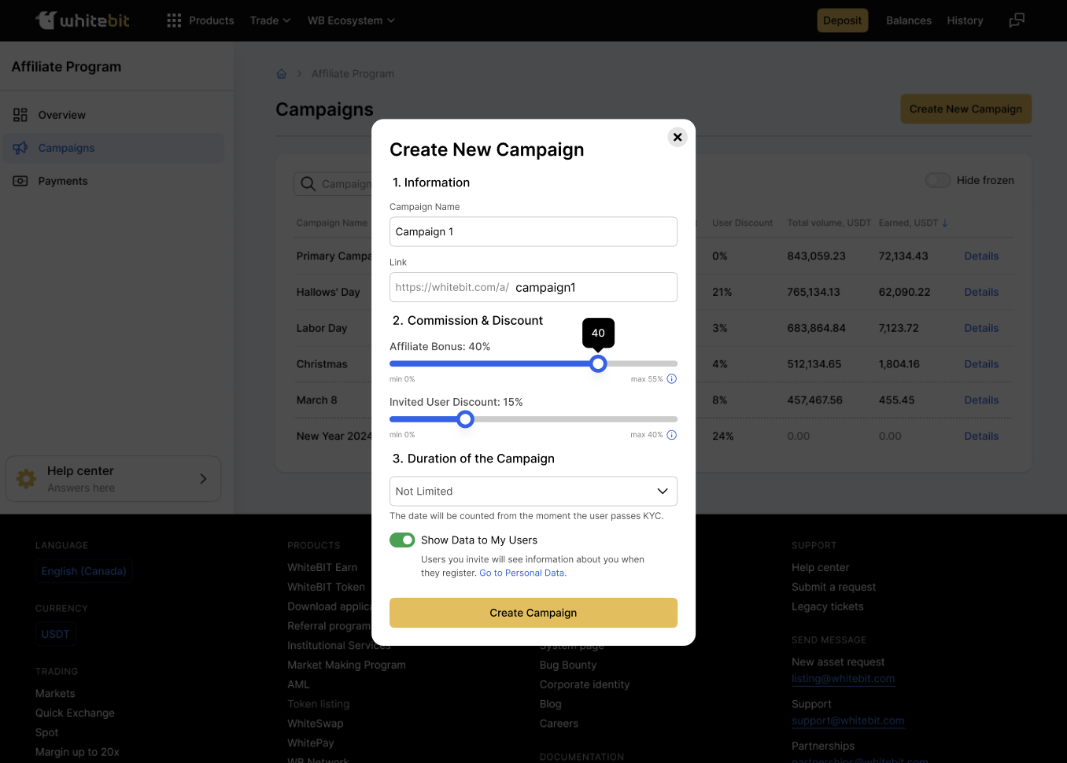
Task: Open the Not Limited duration dropdown
Action: (533, 492)
